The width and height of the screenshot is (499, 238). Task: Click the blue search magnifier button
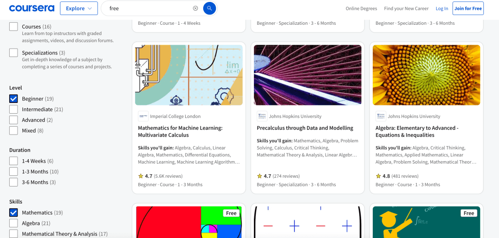tap(209, 8)
